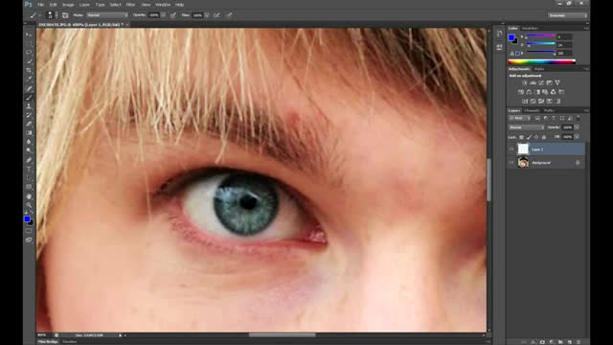Add a Curves adjustment
Viewport: 613px width, 345px height.
pos(541,83)
